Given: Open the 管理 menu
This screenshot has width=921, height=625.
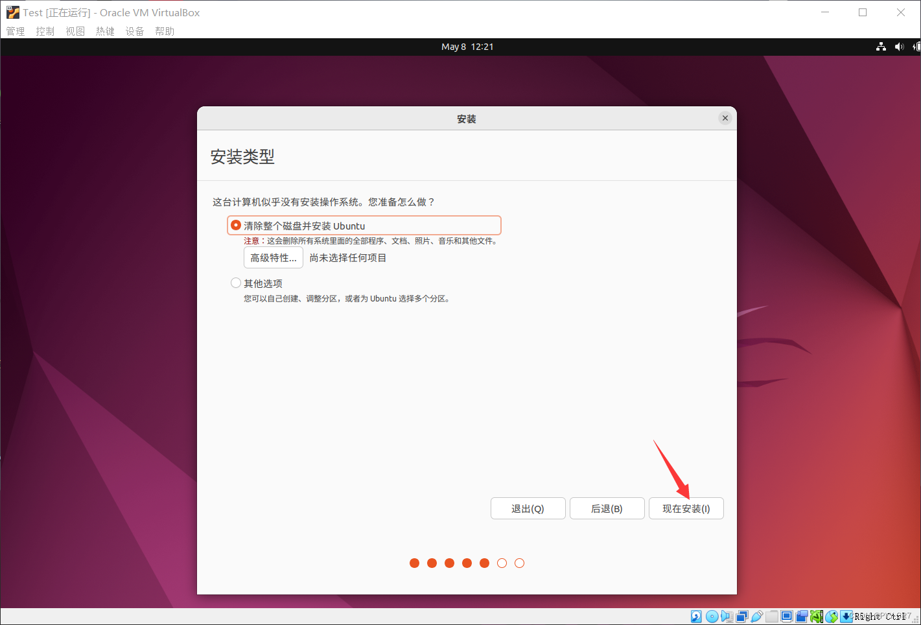Looking at the screenshot, I should [x=16, y=31].
